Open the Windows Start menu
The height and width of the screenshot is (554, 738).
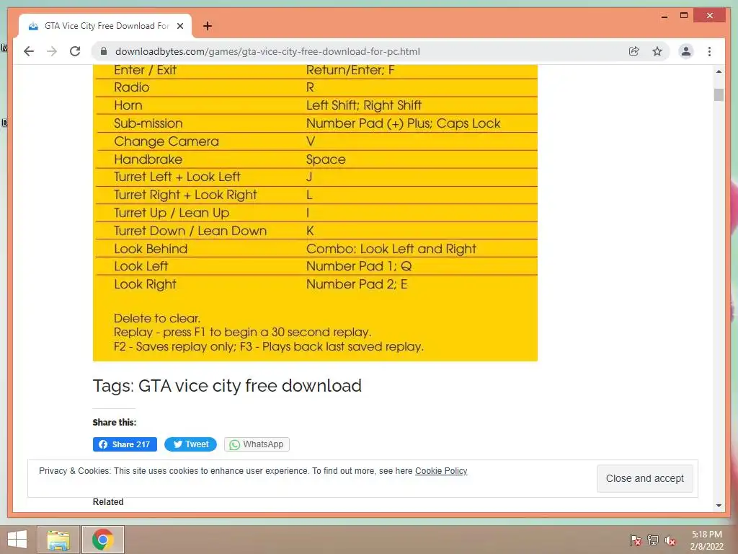pos(17,540)
